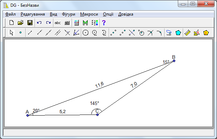Create a new document with the blank page icon

coord(11,23)
